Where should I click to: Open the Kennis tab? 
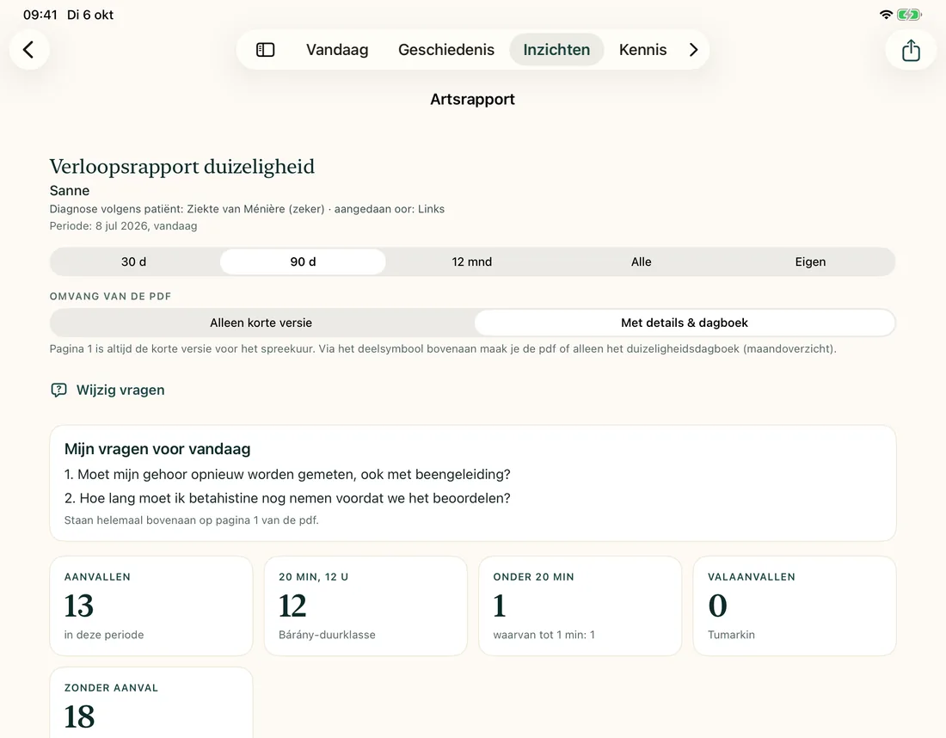[642, 50]
